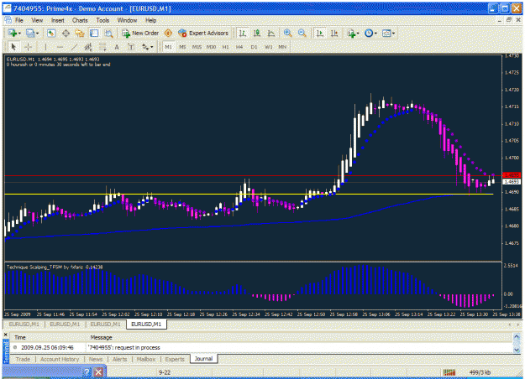Screen dimensions: 525x379
Task: Toggle the Data Window panel
Action: 66,33
